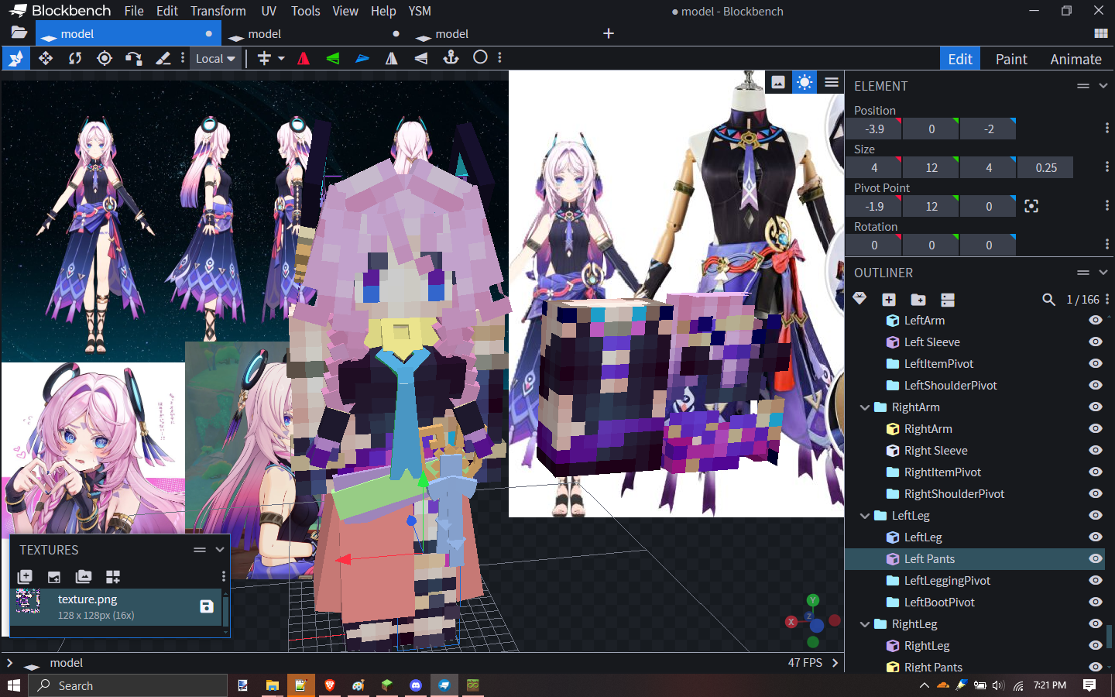Click the Size inflate value 0.25
The height and width of the screenshot is (697, 1115).
(1046, 168)
